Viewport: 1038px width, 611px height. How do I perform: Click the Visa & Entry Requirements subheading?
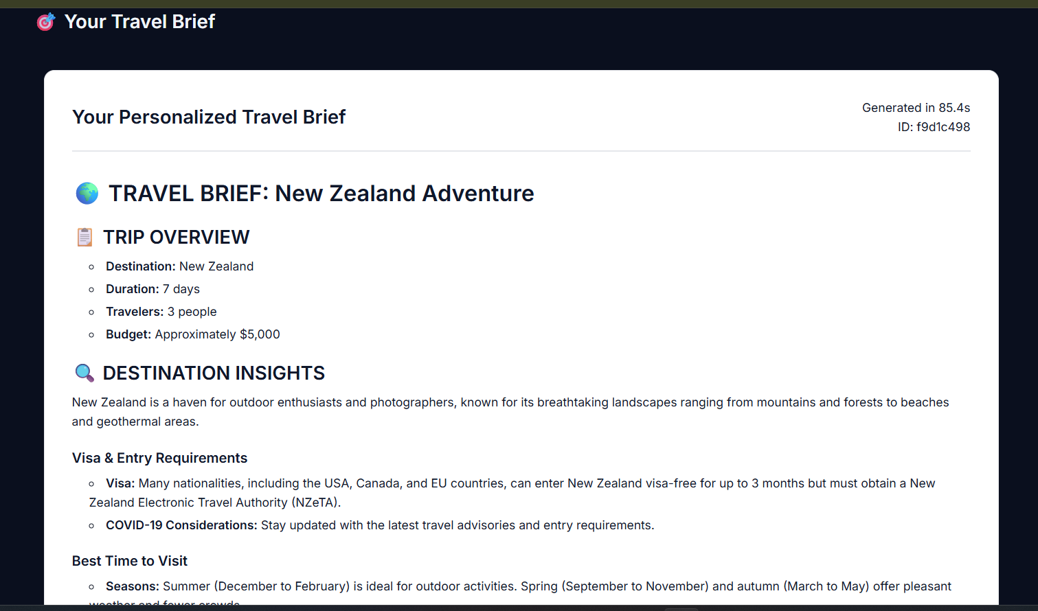(x=159, y=458)
